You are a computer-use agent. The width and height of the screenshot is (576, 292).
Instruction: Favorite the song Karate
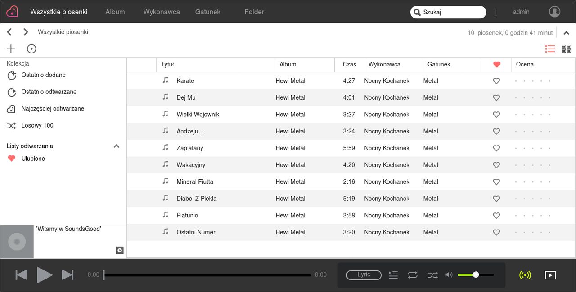[496, 81]
